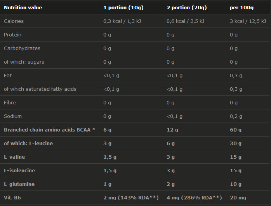
Task: Select the Carbohydrates row label
Action: pyautogui.click(x=22, y=48)
